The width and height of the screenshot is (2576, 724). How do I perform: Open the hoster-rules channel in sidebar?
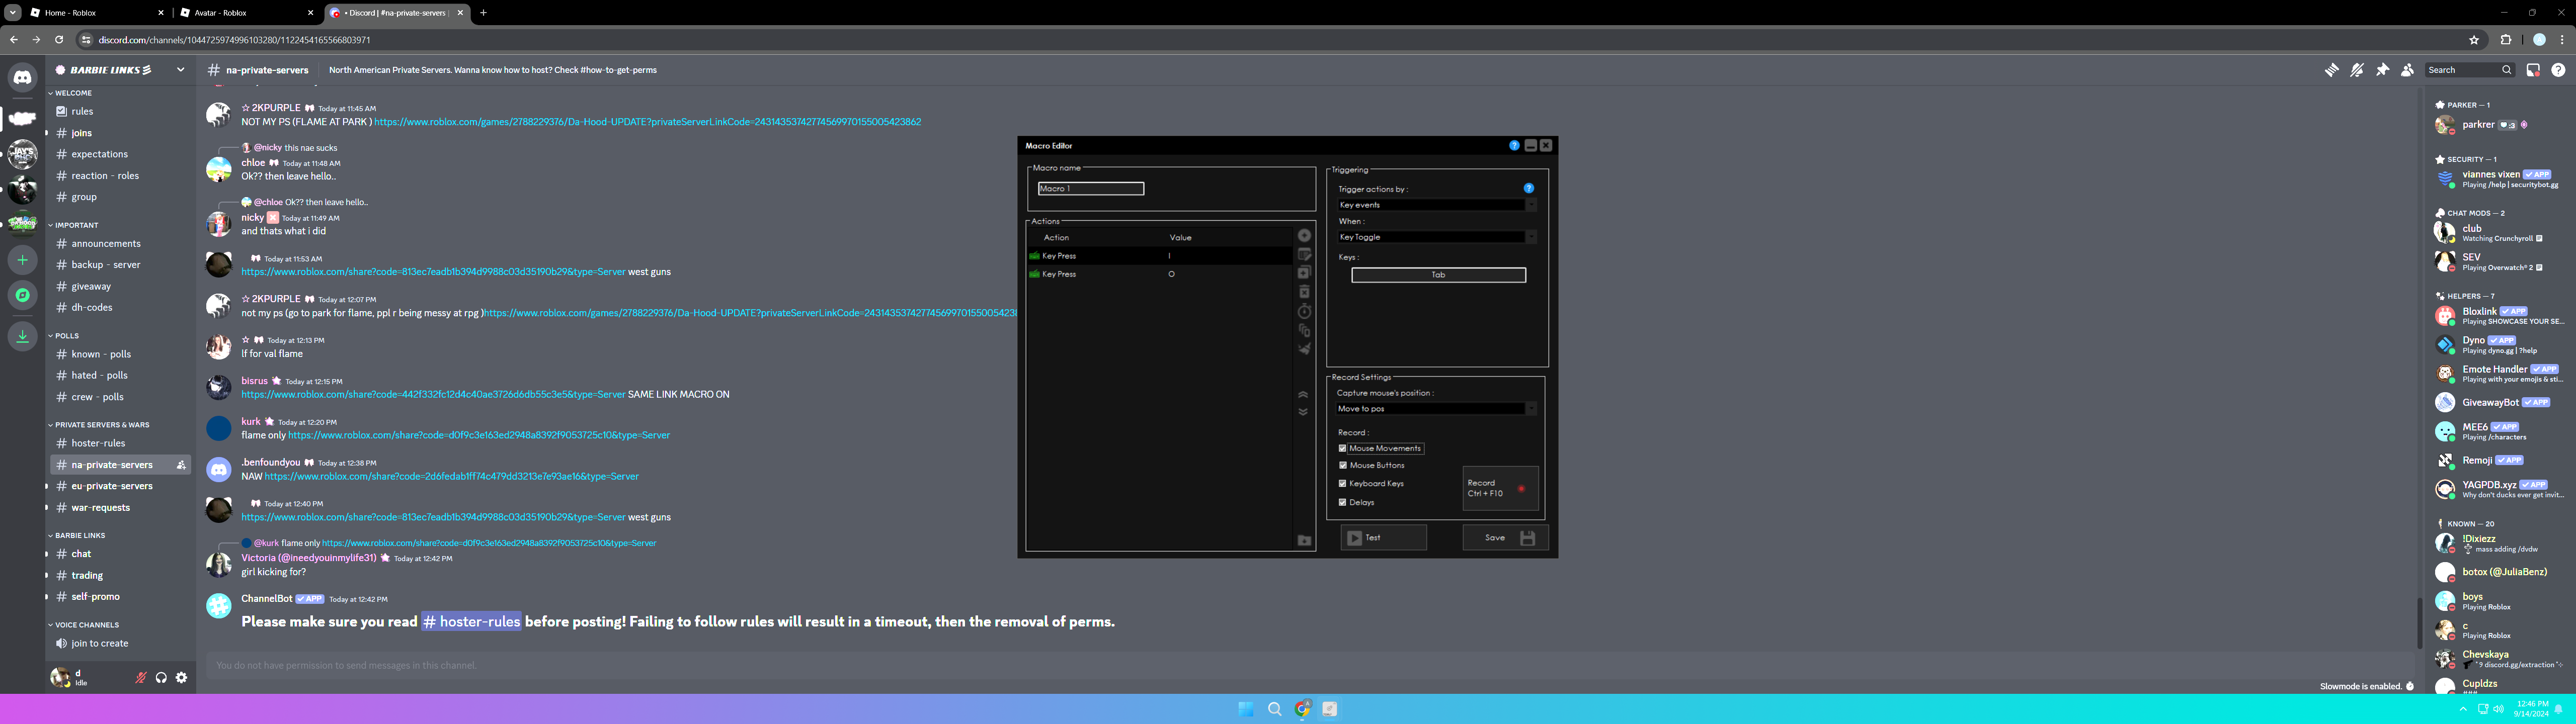(x=98, y=443)
